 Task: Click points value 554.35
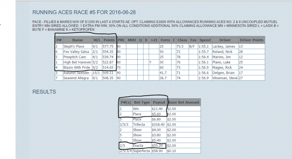pyautogui.click(x=108, y=52)
